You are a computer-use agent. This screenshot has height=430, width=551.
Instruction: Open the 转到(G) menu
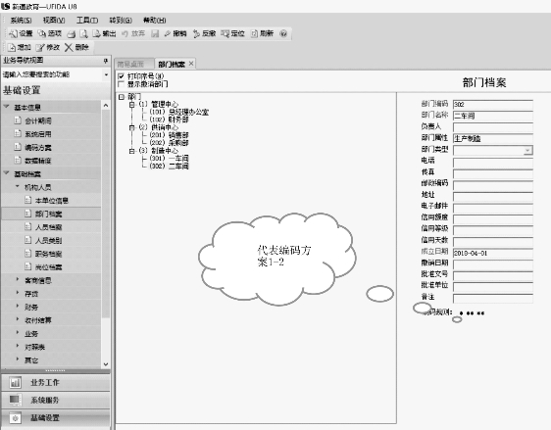click(x=121, y=20)
